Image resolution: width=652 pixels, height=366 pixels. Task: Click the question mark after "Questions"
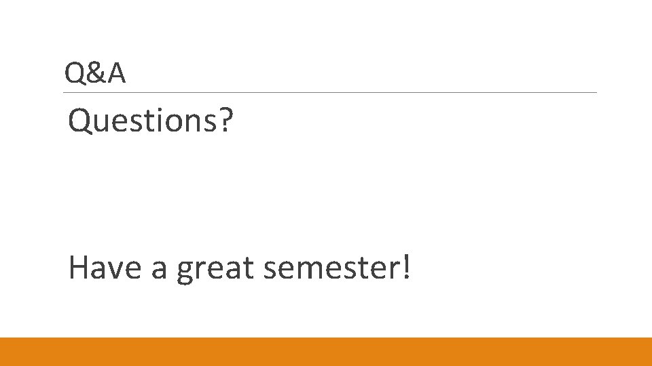coord(226,121)
